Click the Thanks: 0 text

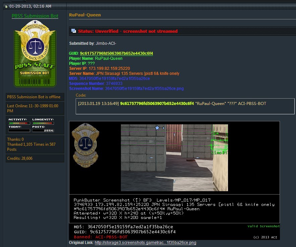point(15,139)
